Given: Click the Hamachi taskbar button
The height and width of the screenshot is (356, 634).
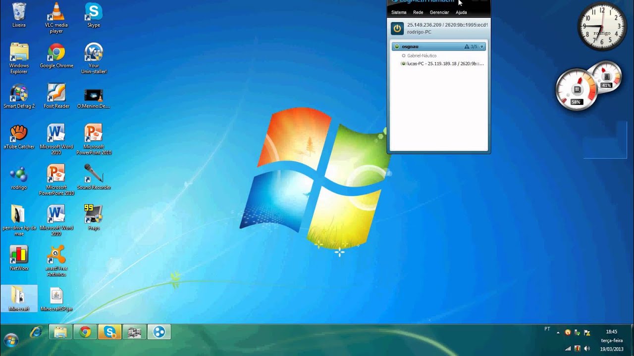Looking at the screenshot, I should [159, 332].
